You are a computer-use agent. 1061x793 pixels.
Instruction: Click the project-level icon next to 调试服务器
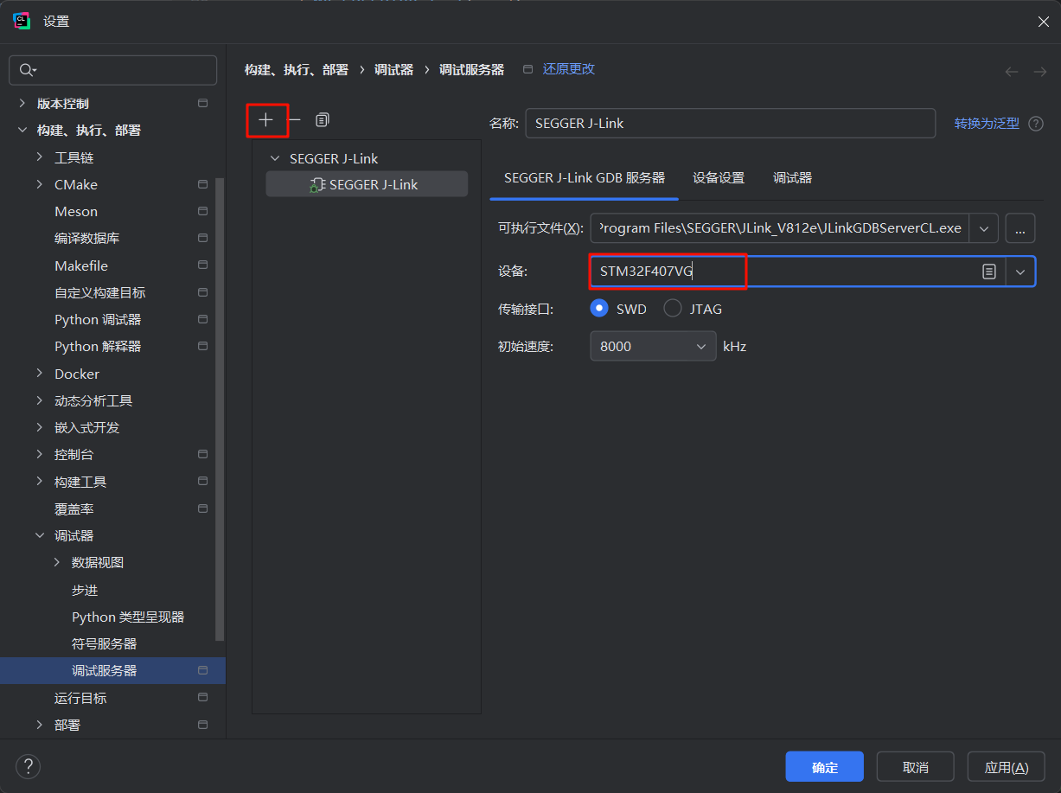pos(203,670)
